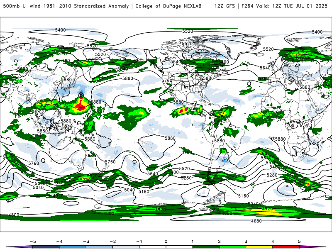Click the colorbar label '0'
This screenshot has height=249, width=332.
[166, 242]
